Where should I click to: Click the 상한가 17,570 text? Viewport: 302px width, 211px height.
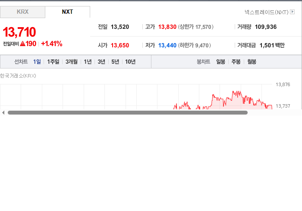(195, 27)
